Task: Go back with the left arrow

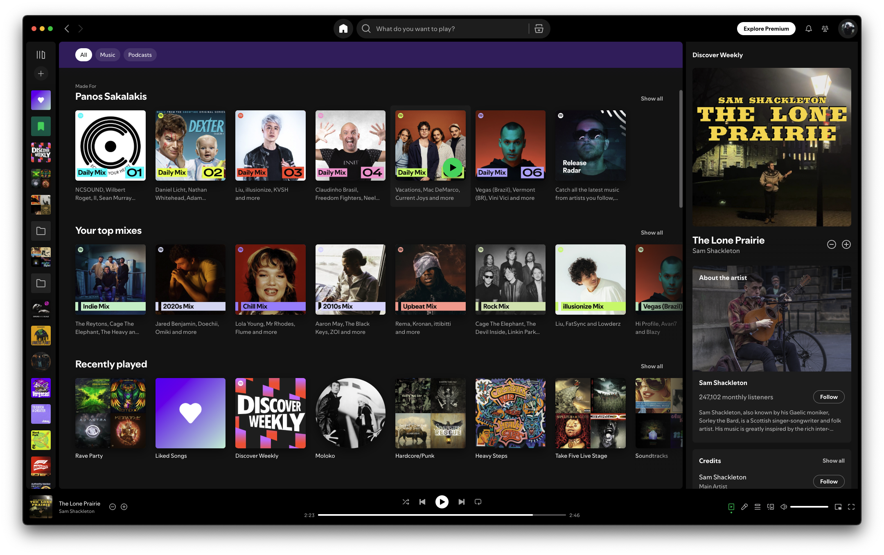Action: click(x=67, y=29)
